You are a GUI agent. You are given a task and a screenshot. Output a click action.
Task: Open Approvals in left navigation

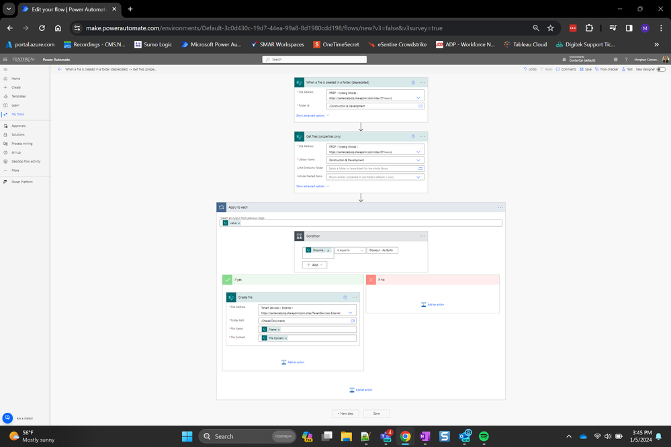(x=18, y=126)
